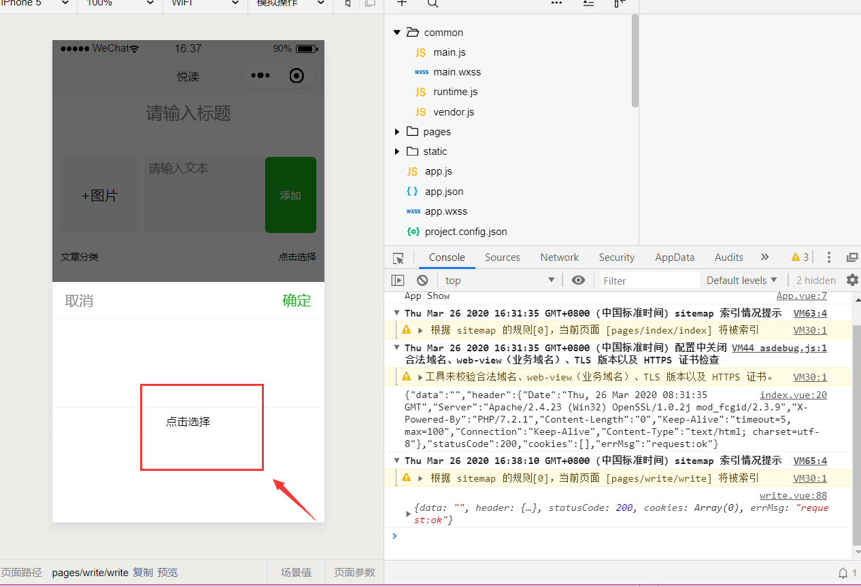
Task: Switch to the Security tab
Action: coord(617,257)
